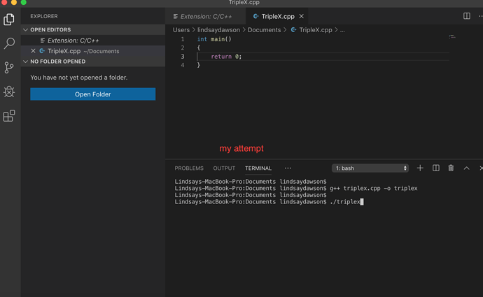Select TripleX.cpp in Open Editors list
The width and height of the screenshot is (483, 297).
click(93, 51)
